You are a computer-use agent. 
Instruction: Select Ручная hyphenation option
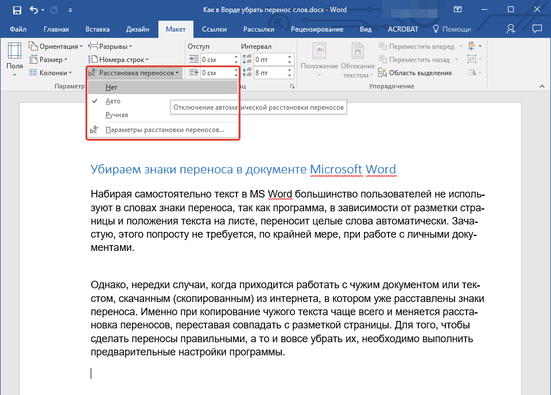[117, 115]
